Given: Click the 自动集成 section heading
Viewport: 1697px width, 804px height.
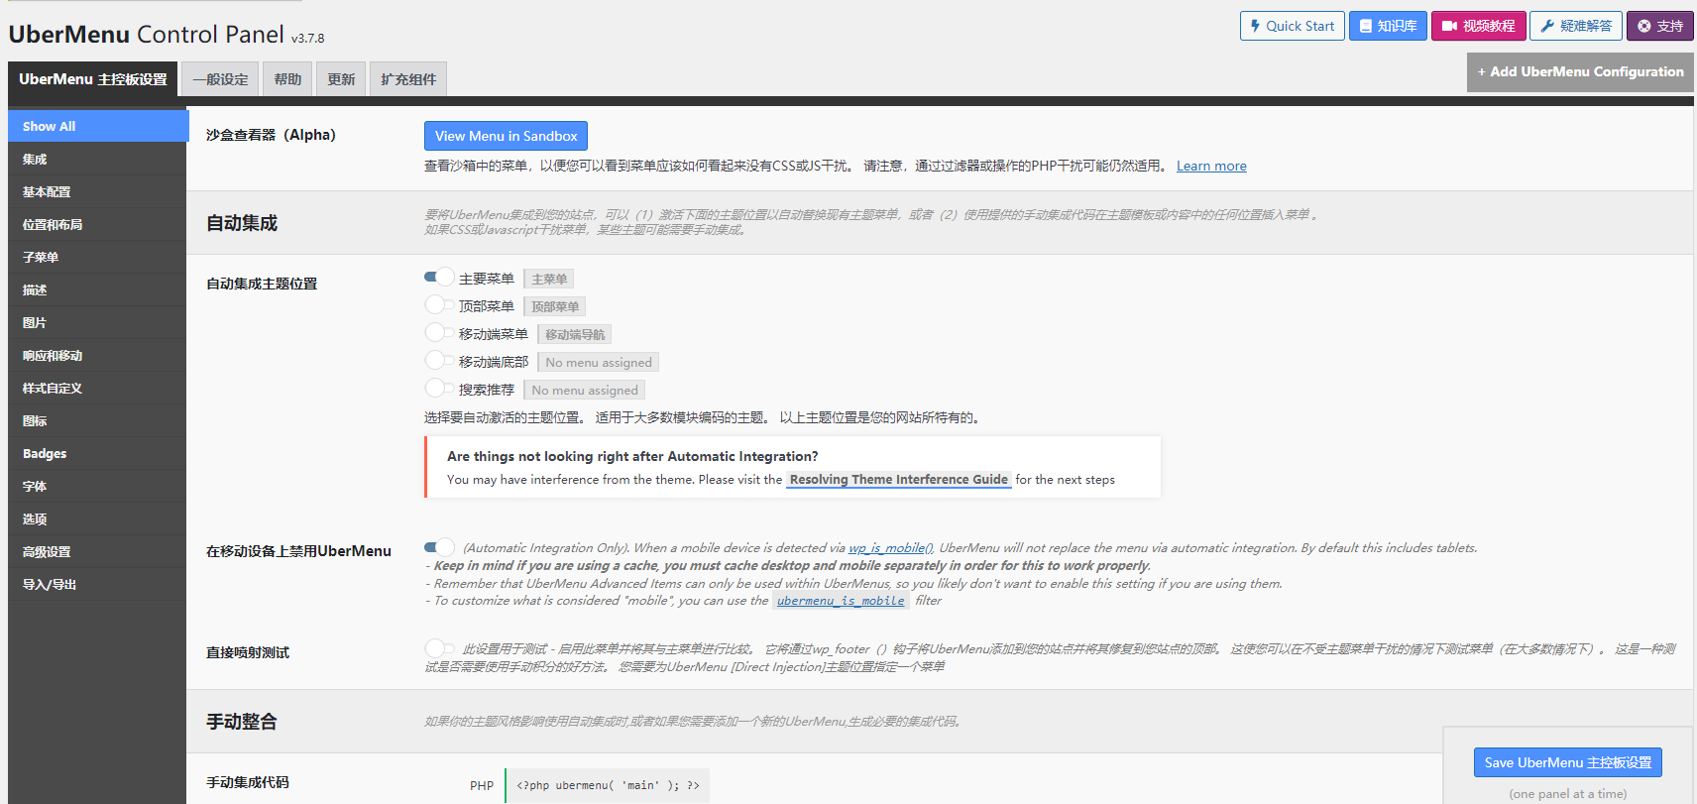Looking at the screenshot, I should pyautogui.click(x=242, y=223).
